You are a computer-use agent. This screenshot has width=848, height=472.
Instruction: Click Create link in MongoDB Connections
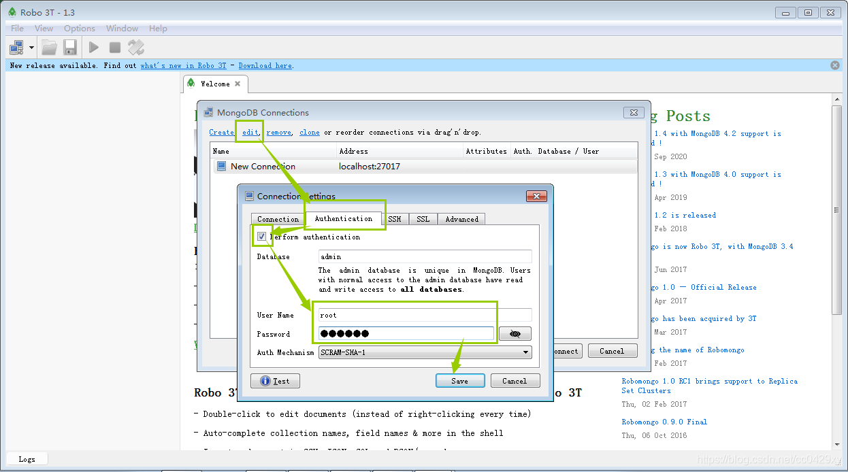pos(221,132)
